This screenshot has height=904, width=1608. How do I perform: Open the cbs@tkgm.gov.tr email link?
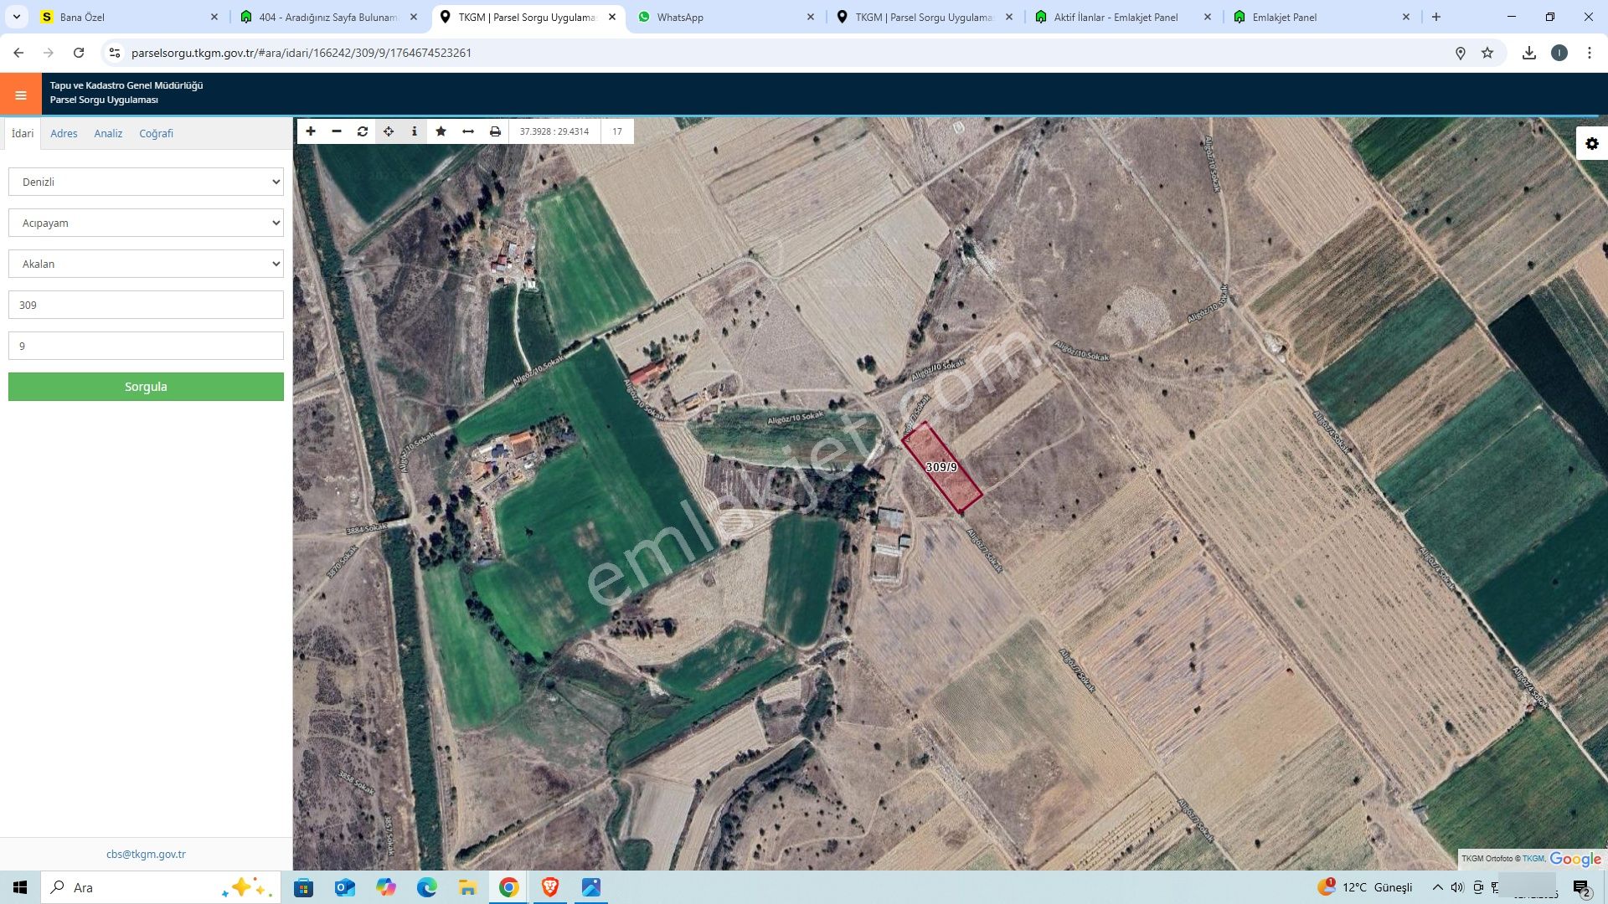146,855
